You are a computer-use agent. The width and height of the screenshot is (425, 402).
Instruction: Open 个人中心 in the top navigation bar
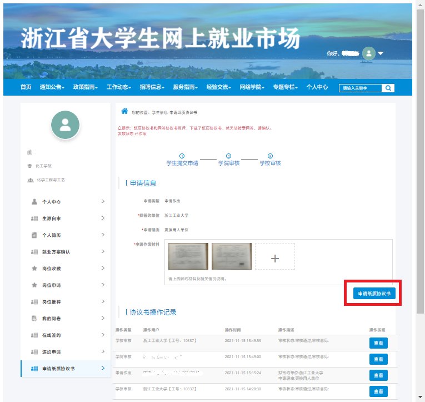pos(317,87)
